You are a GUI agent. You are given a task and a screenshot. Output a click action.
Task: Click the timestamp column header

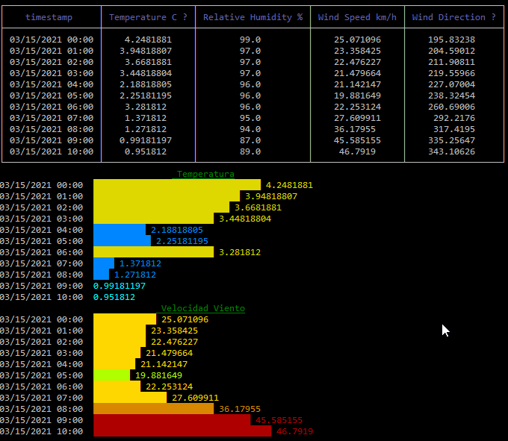click(x=49, y=17)
